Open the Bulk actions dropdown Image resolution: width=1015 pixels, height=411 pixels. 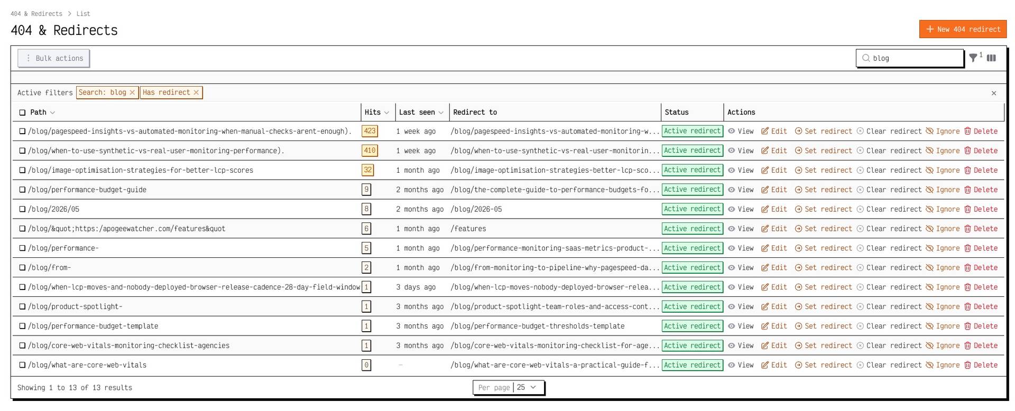point(53,58)
